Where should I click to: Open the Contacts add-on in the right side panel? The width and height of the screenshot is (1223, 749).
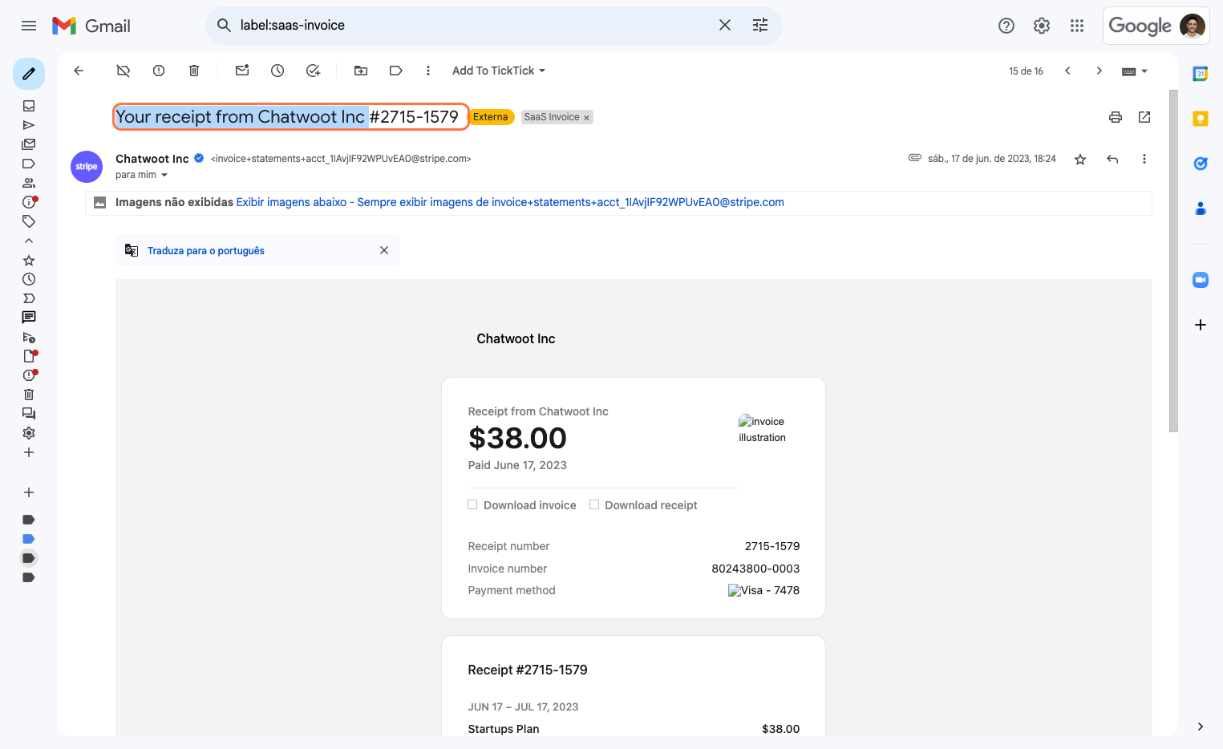[x=1201, y=209]
